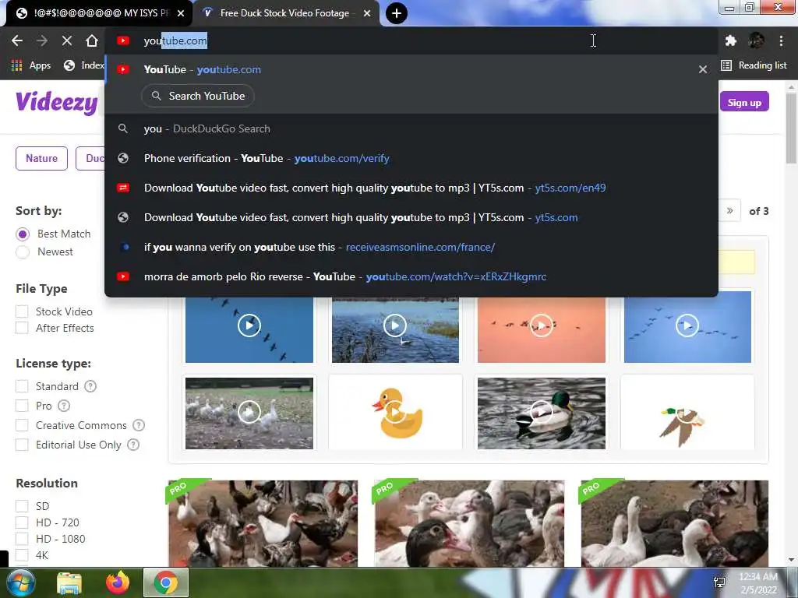Click the help icon next to Pro
This screenshot has width=798, height=598.
(x=64, y=406)
